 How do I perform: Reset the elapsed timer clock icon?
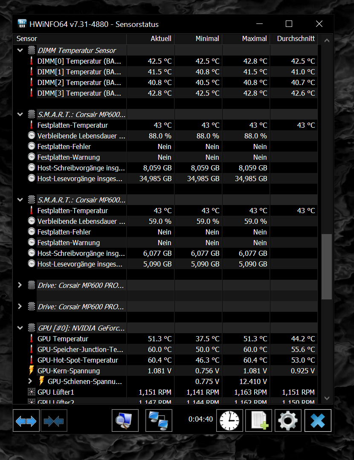(230, 421)
